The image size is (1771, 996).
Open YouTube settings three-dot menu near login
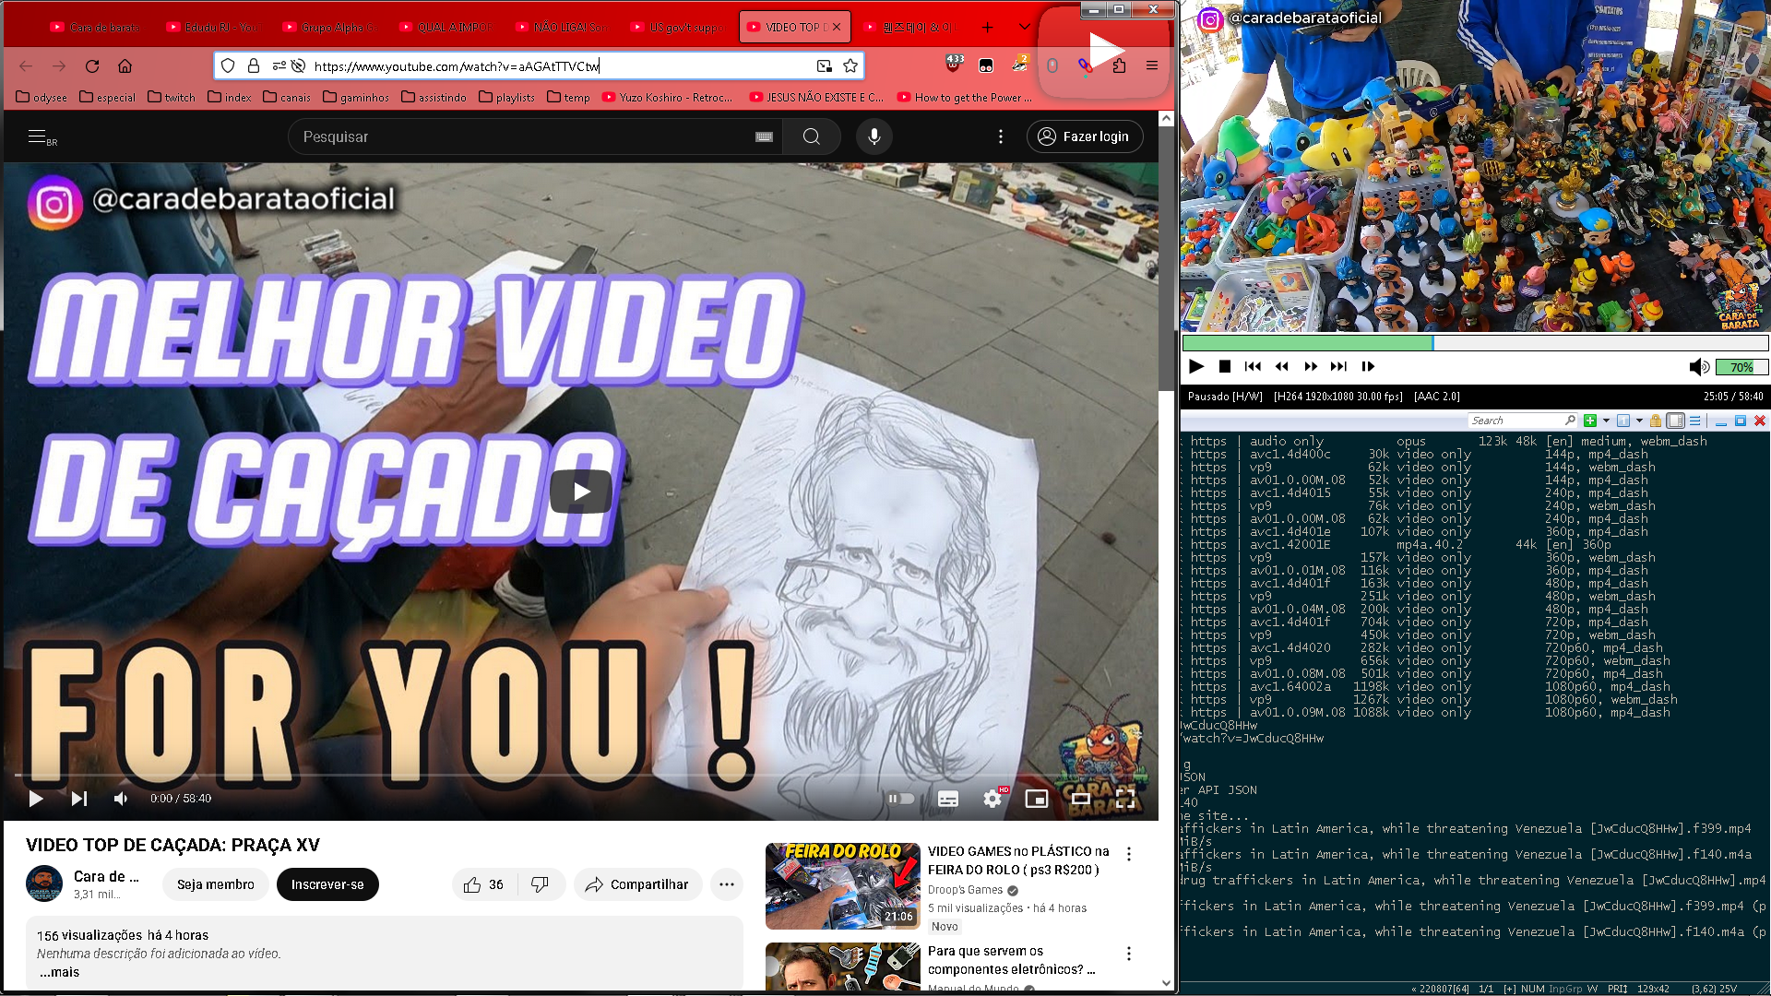(1001, 136)
